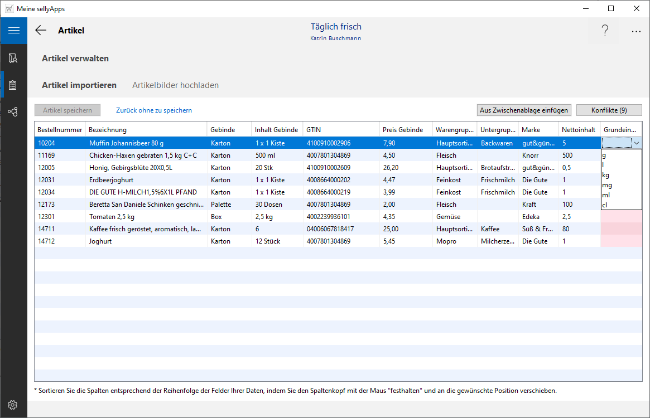Image resolution: width=650 pixels, height=418 pixels.
Task: Collapse the Grundeinheit dropdown arrow
Action: (x=637, y=143)
